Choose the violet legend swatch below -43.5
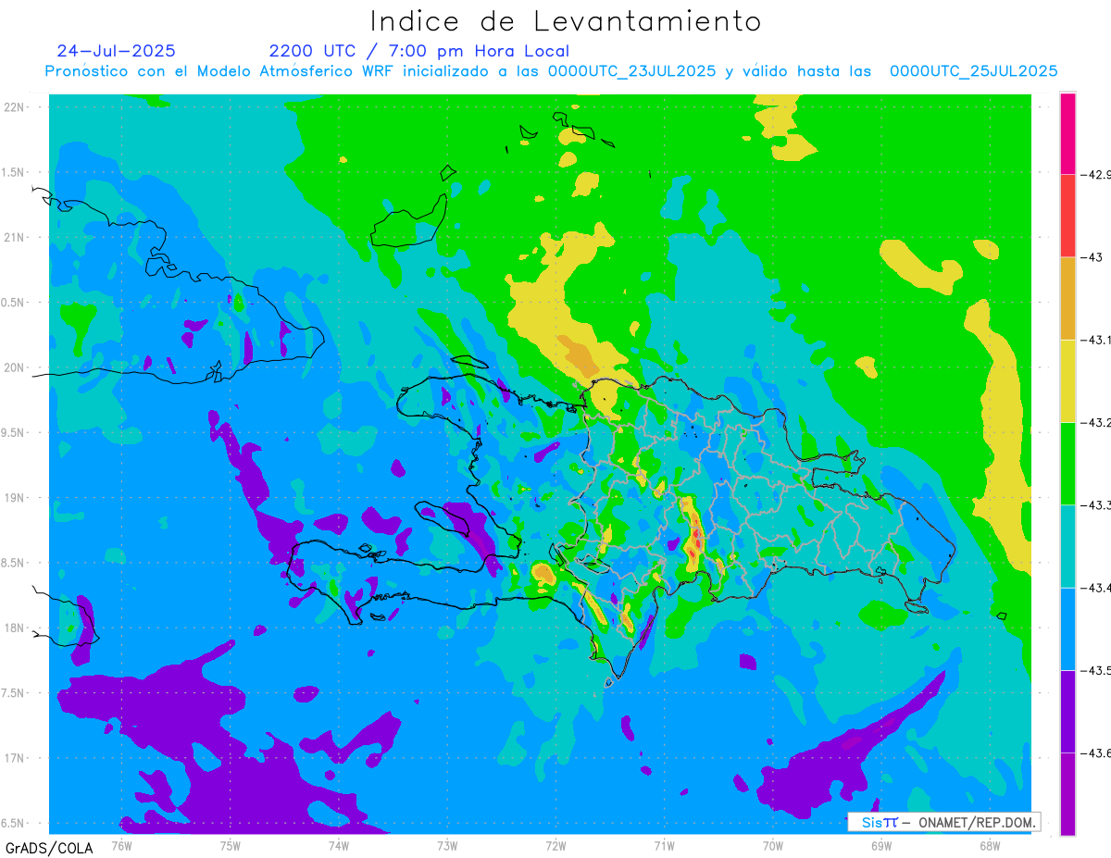Viewport: 1111px width, 858px height. 1067,711
